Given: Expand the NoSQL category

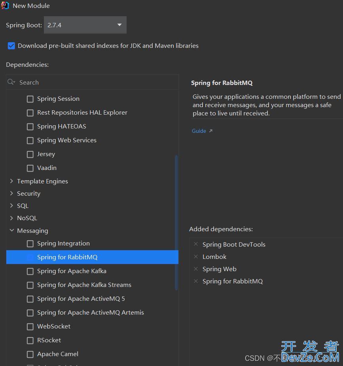Looking at the screenshot, I should coord(11,218).
